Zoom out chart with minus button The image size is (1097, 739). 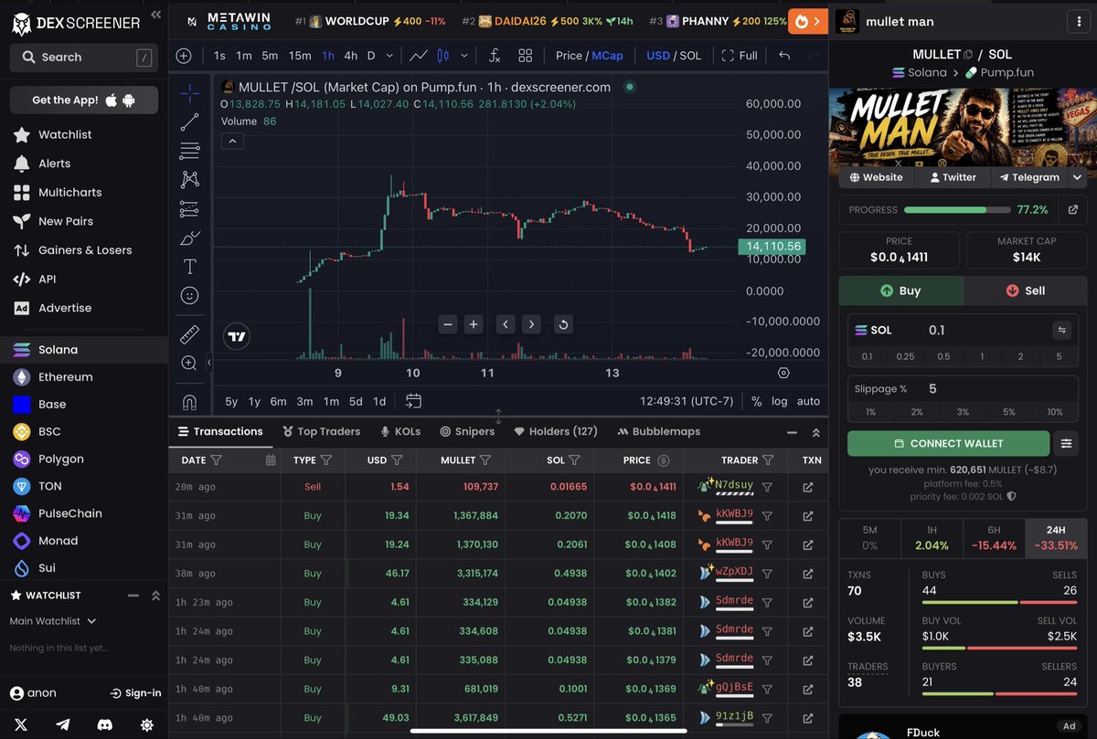tap(448, 324)
